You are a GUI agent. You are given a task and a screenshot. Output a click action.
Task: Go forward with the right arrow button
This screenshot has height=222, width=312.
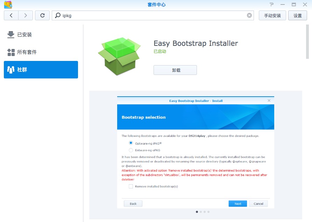point(26,15)
